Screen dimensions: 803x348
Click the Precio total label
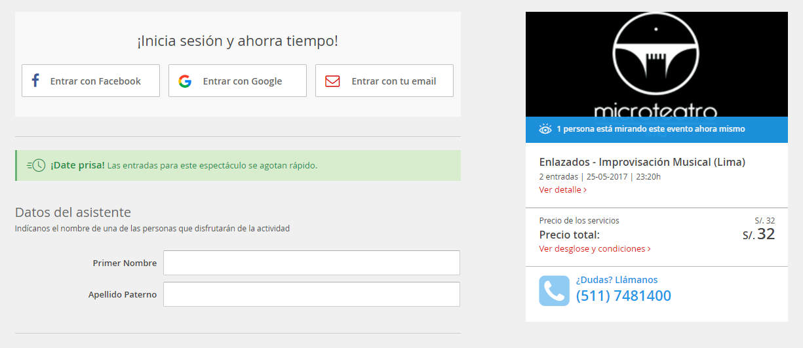(569, 235)
